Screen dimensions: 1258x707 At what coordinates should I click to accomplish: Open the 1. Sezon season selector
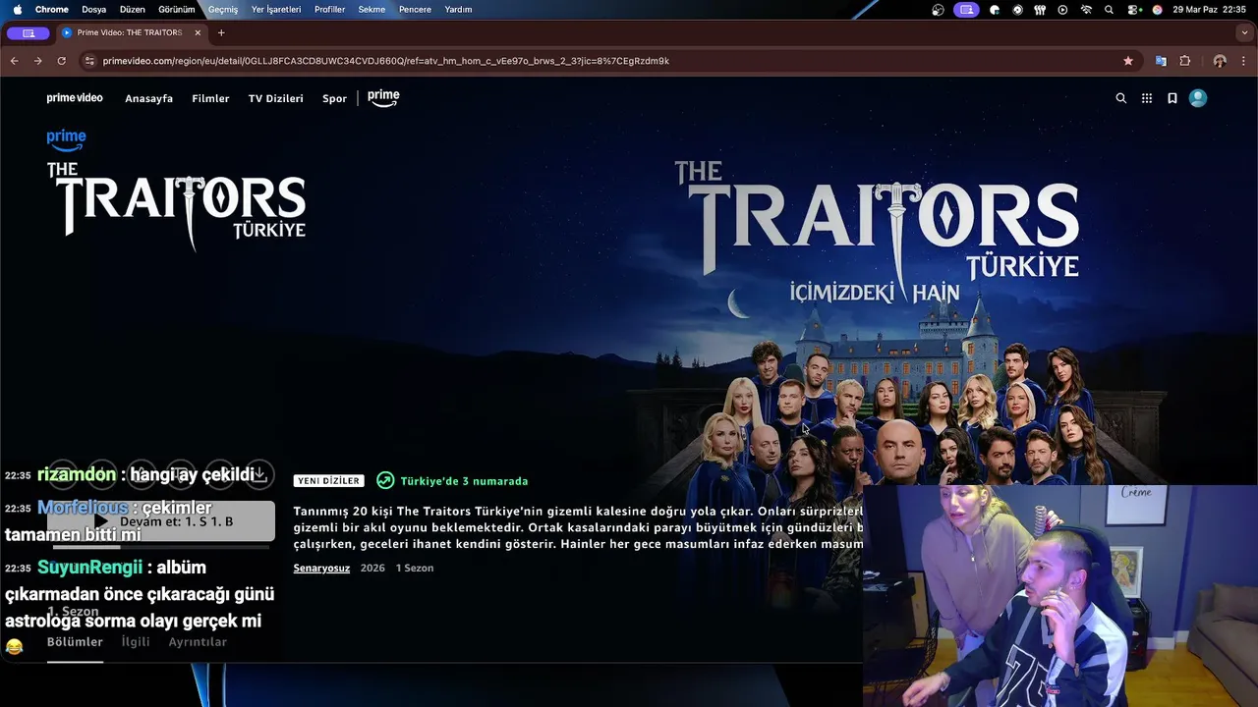[74, 612]
